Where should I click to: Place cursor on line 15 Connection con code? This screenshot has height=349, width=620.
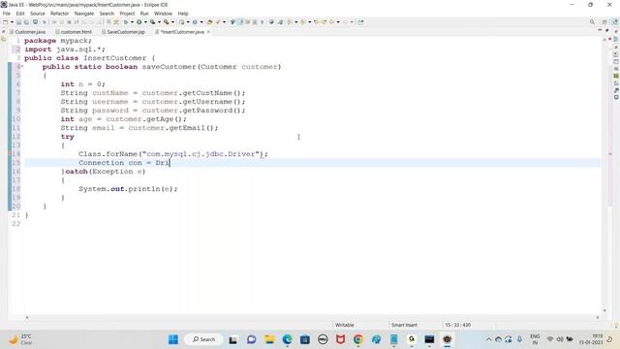[x=124, y=163]
